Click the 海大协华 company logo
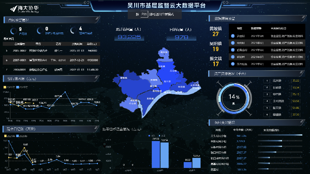 coord(24,9)
